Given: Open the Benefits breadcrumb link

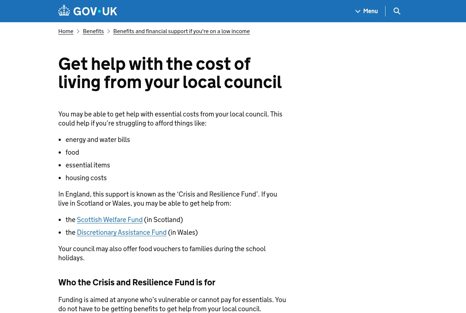Looking at the screenshot, I should [93, 31].
